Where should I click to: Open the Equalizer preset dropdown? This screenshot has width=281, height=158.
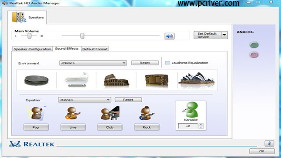(84, 100)
